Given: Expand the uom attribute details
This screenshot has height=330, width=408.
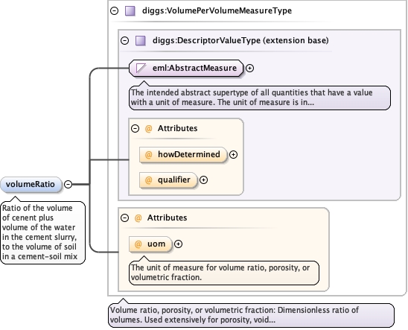Looking at the screenshot, I should (x=178, y=244).
